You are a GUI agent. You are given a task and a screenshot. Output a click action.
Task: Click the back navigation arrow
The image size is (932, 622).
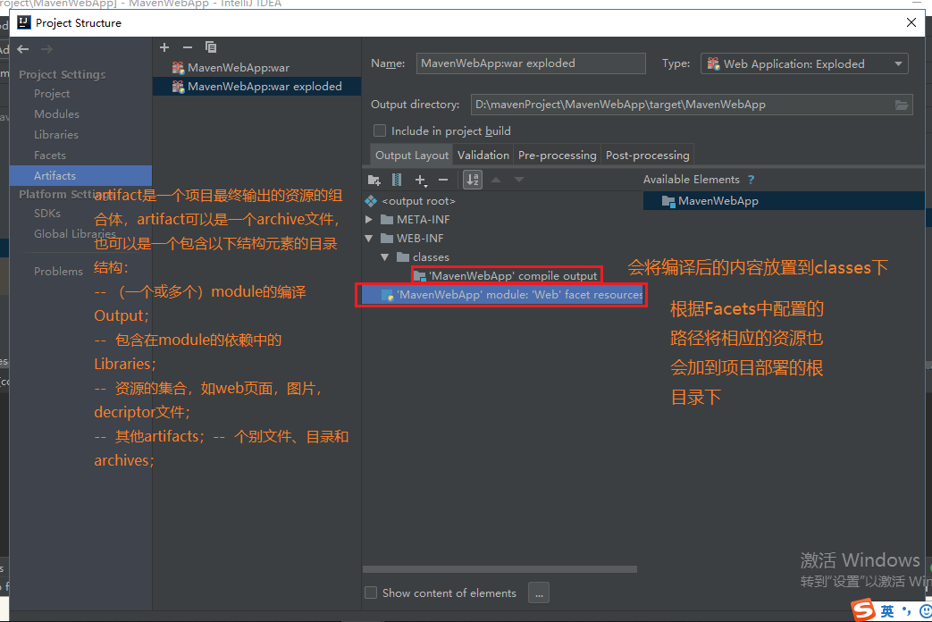click(23, 49)
